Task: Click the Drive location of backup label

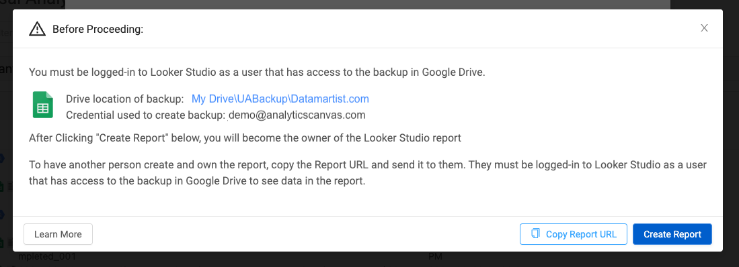Action: coord(125,99)
